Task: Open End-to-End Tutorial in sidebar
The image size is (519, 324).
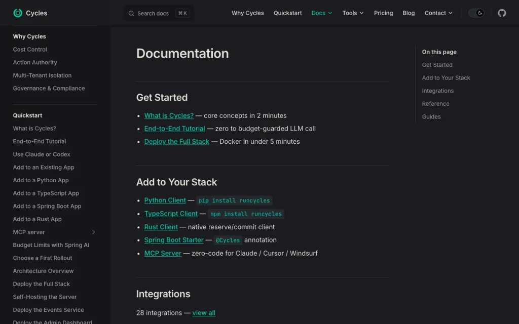Action: click(x=40, y=141)
